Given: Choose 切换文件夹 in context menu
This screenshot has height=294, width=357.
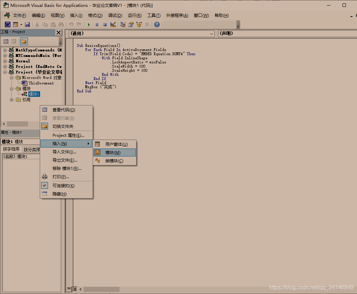Looking at the screenshot, I should [x=66, y=126].
